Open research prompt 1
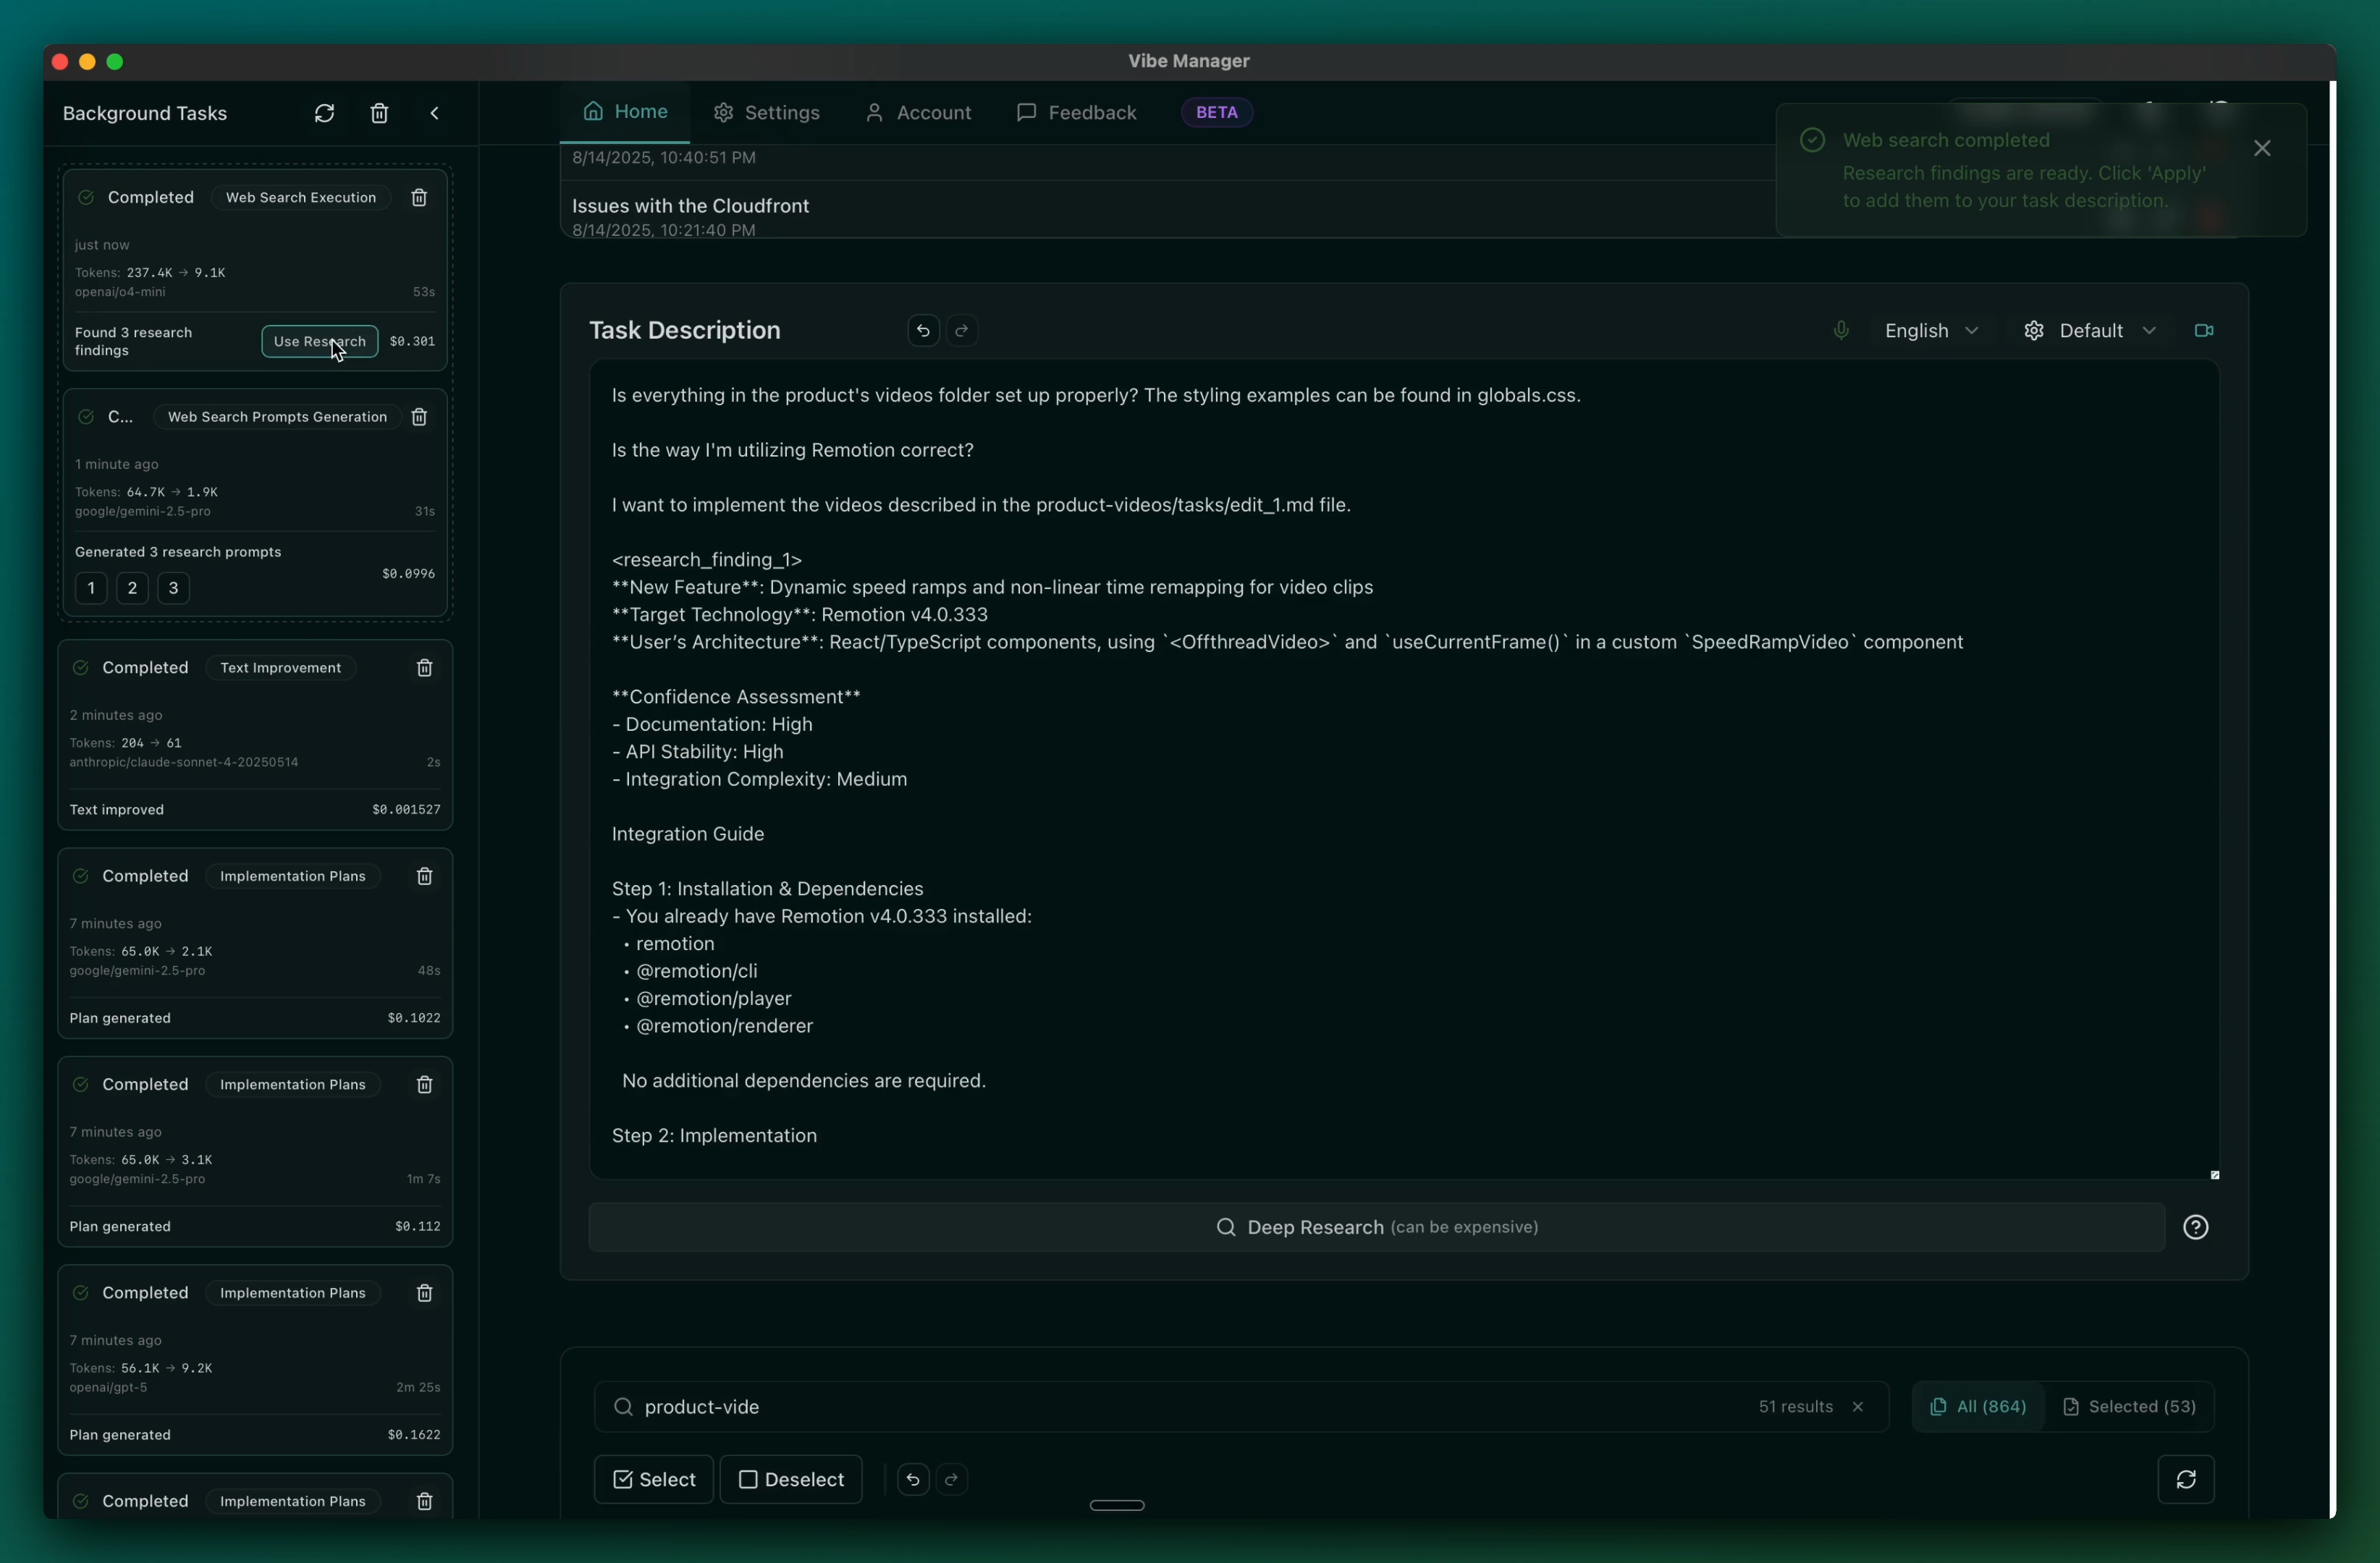This screenshot has height=1563, width=2380. (x=91, y=588)
